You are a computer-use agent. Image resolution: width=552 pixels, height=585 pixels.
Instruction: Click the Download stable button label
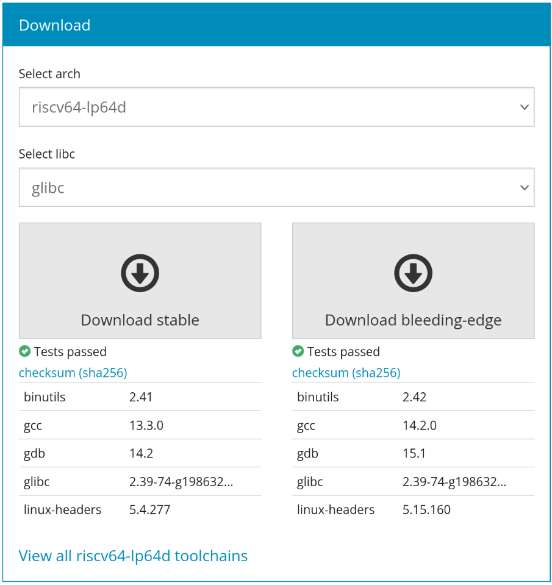(140, 320)
